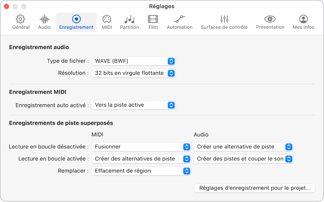Select the MIDI settings icon
The width and height of the screenshot is (324, 202).
[107, 21]
